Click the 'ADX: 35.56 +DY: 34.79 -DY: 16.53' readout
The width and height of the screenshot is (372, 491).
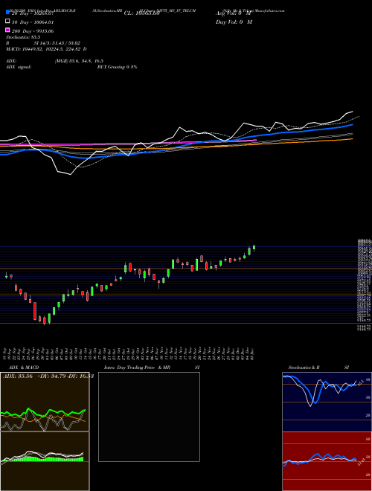[48, 376]
